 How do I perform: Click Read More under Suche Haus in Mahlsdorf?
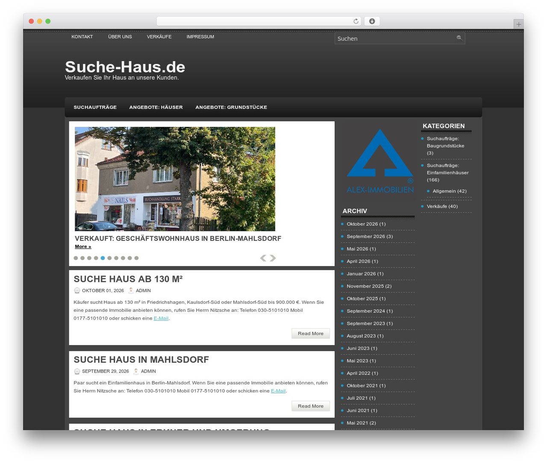(311, 406)
